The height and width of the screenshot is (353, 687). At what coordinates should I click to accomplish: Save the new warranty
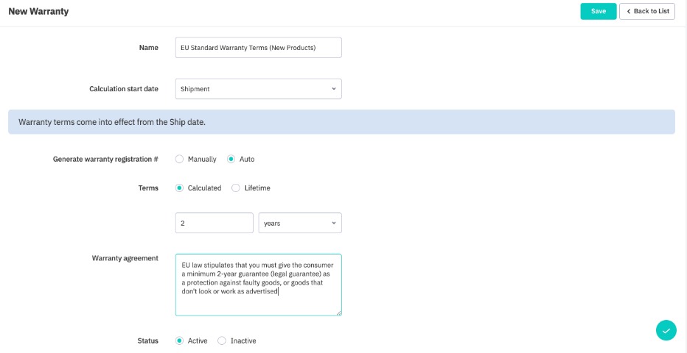598,11
